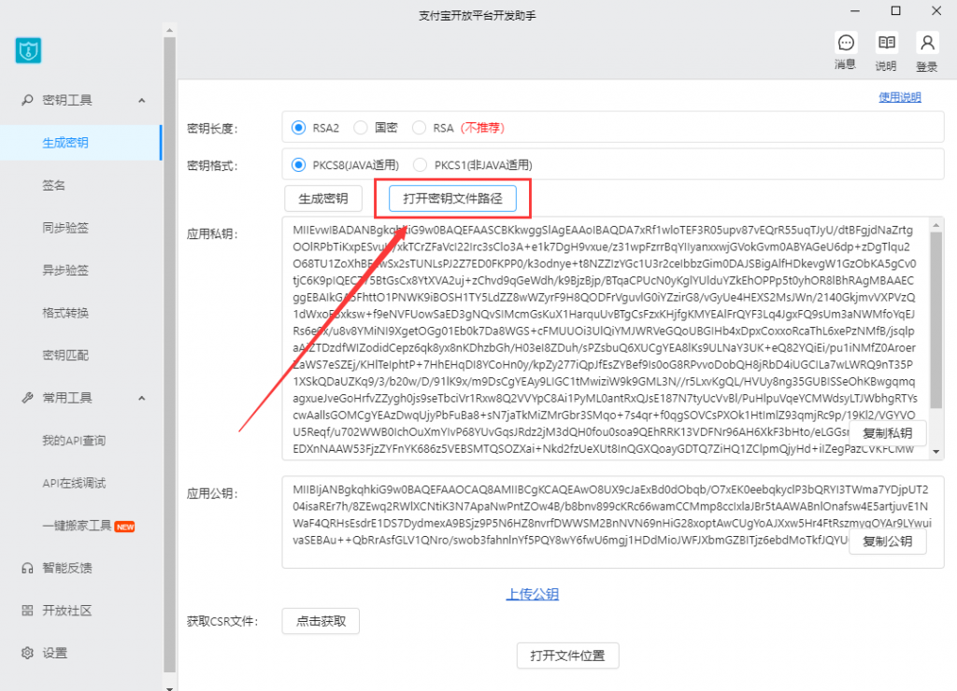The height and width of the screenshot is (691, 957).
Task: Click the 上传公钥 link
Action: [x=532, y=594]
